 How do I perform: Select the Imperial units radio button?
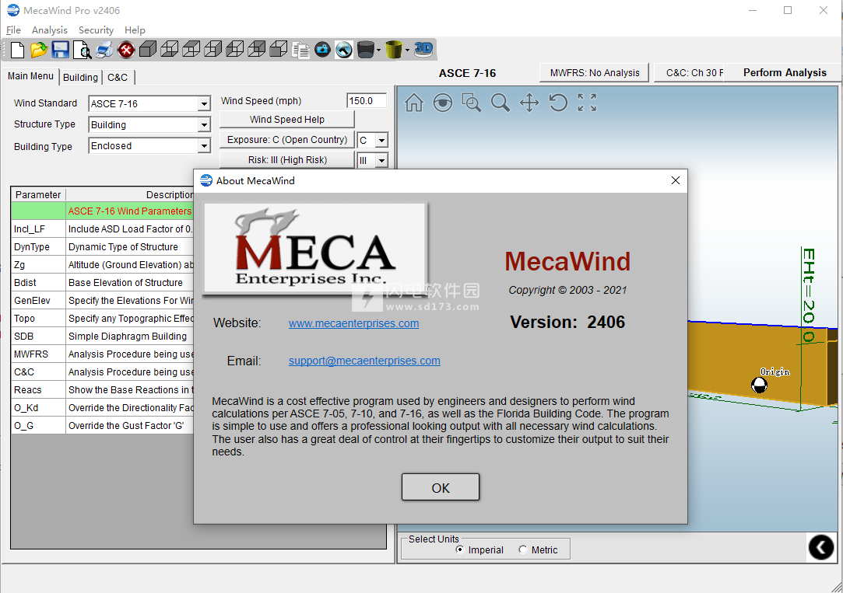(x=460, y=549)
